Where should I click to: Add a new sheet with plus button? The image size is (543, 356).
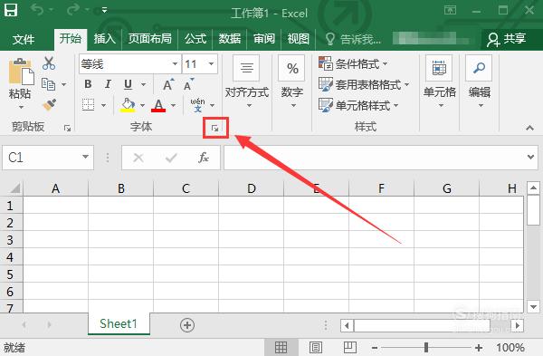click(187, 325)
